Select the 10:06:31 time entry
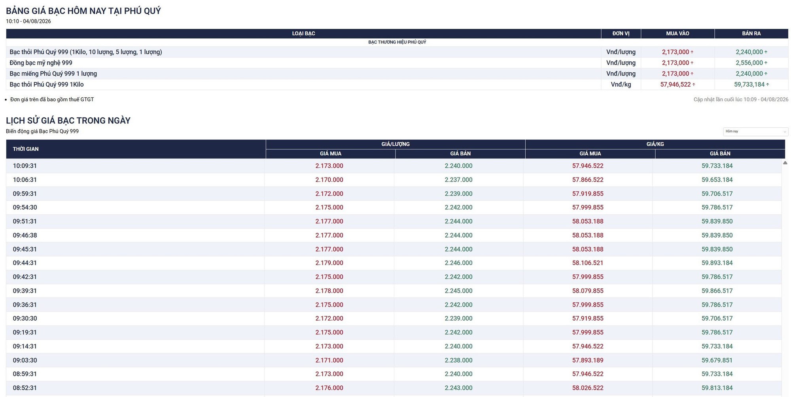Image resolution: width=791 pixels, height=397 pixels. coord(25,180)
